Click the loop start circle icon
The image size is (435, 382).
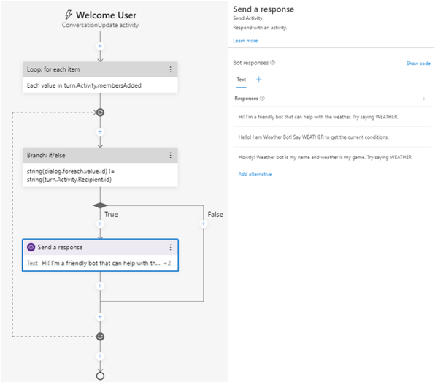[x=100, y=112]
